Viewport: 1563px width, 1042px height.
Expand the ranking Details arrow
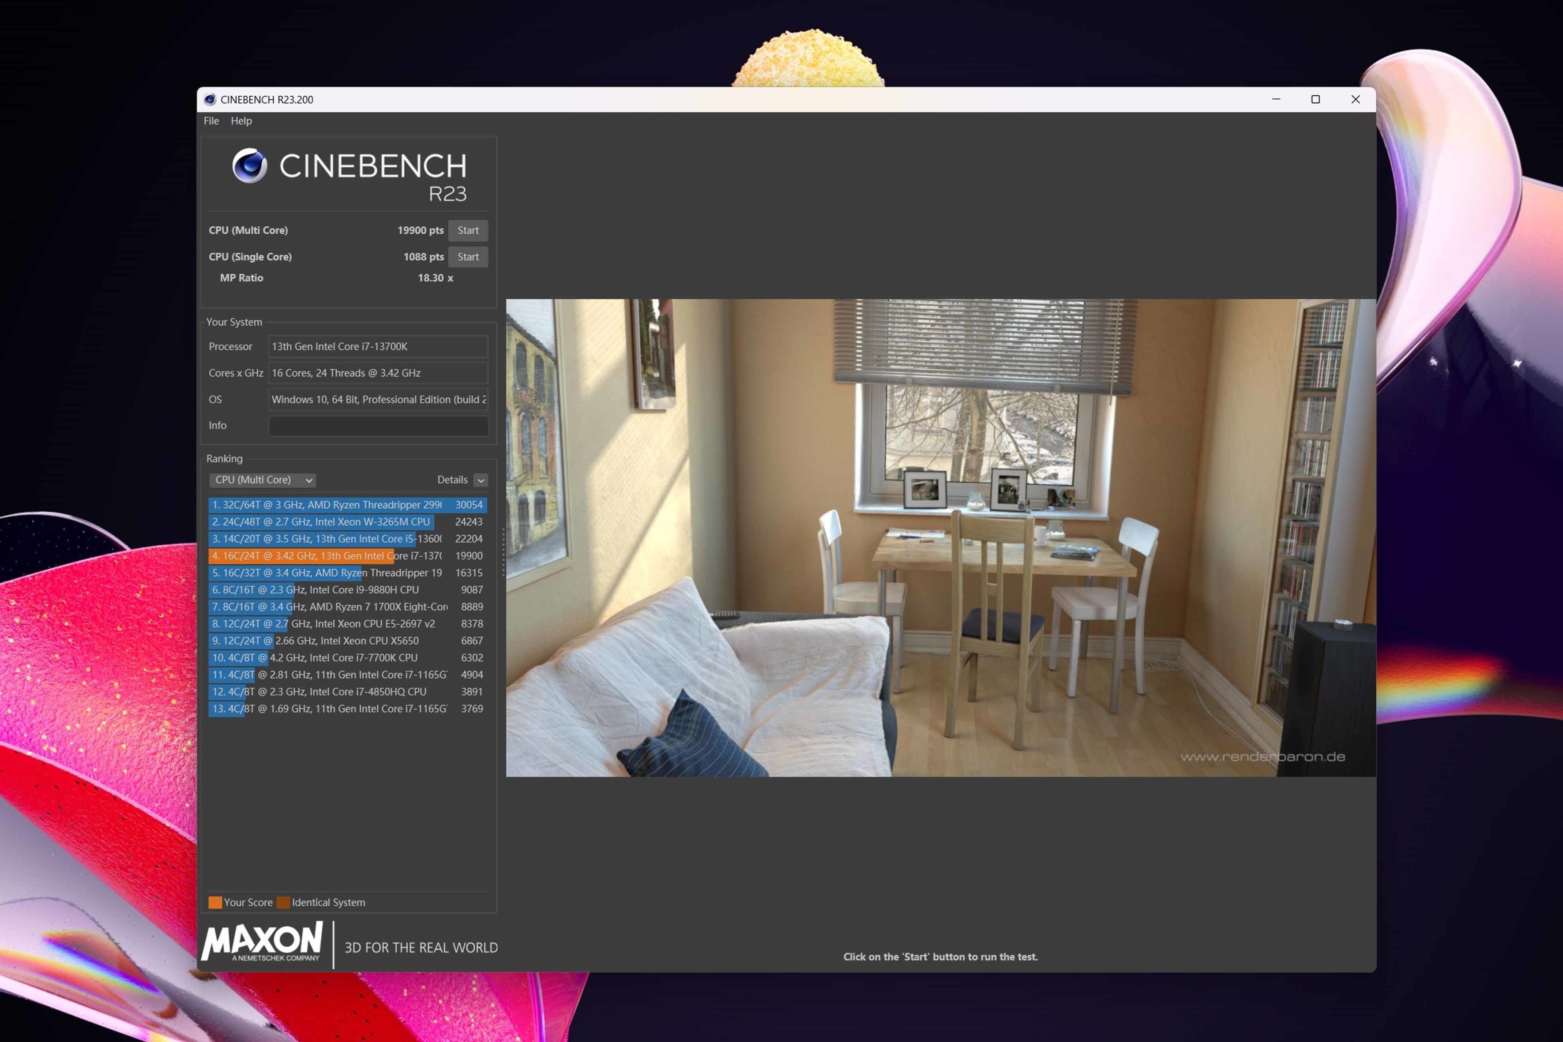[x=481, y=480]
